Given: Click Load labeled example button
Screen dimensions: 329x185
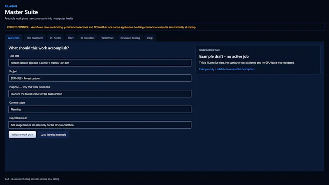Looking at the screenshot, I should [x=53, y=134].
